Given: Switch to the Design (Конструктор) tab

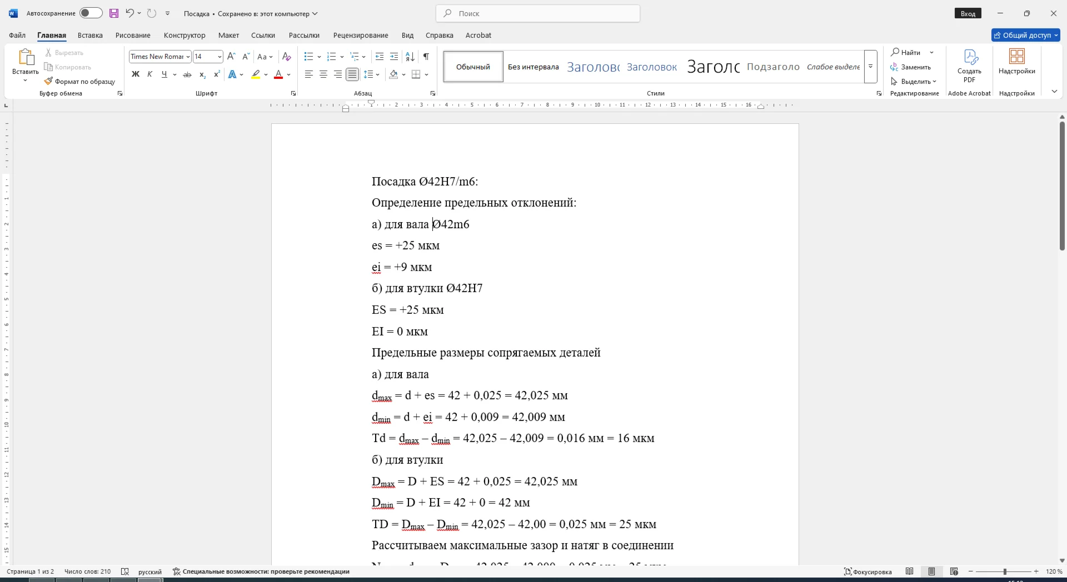Looking at the screenshot, I should (x=185, y=35).
